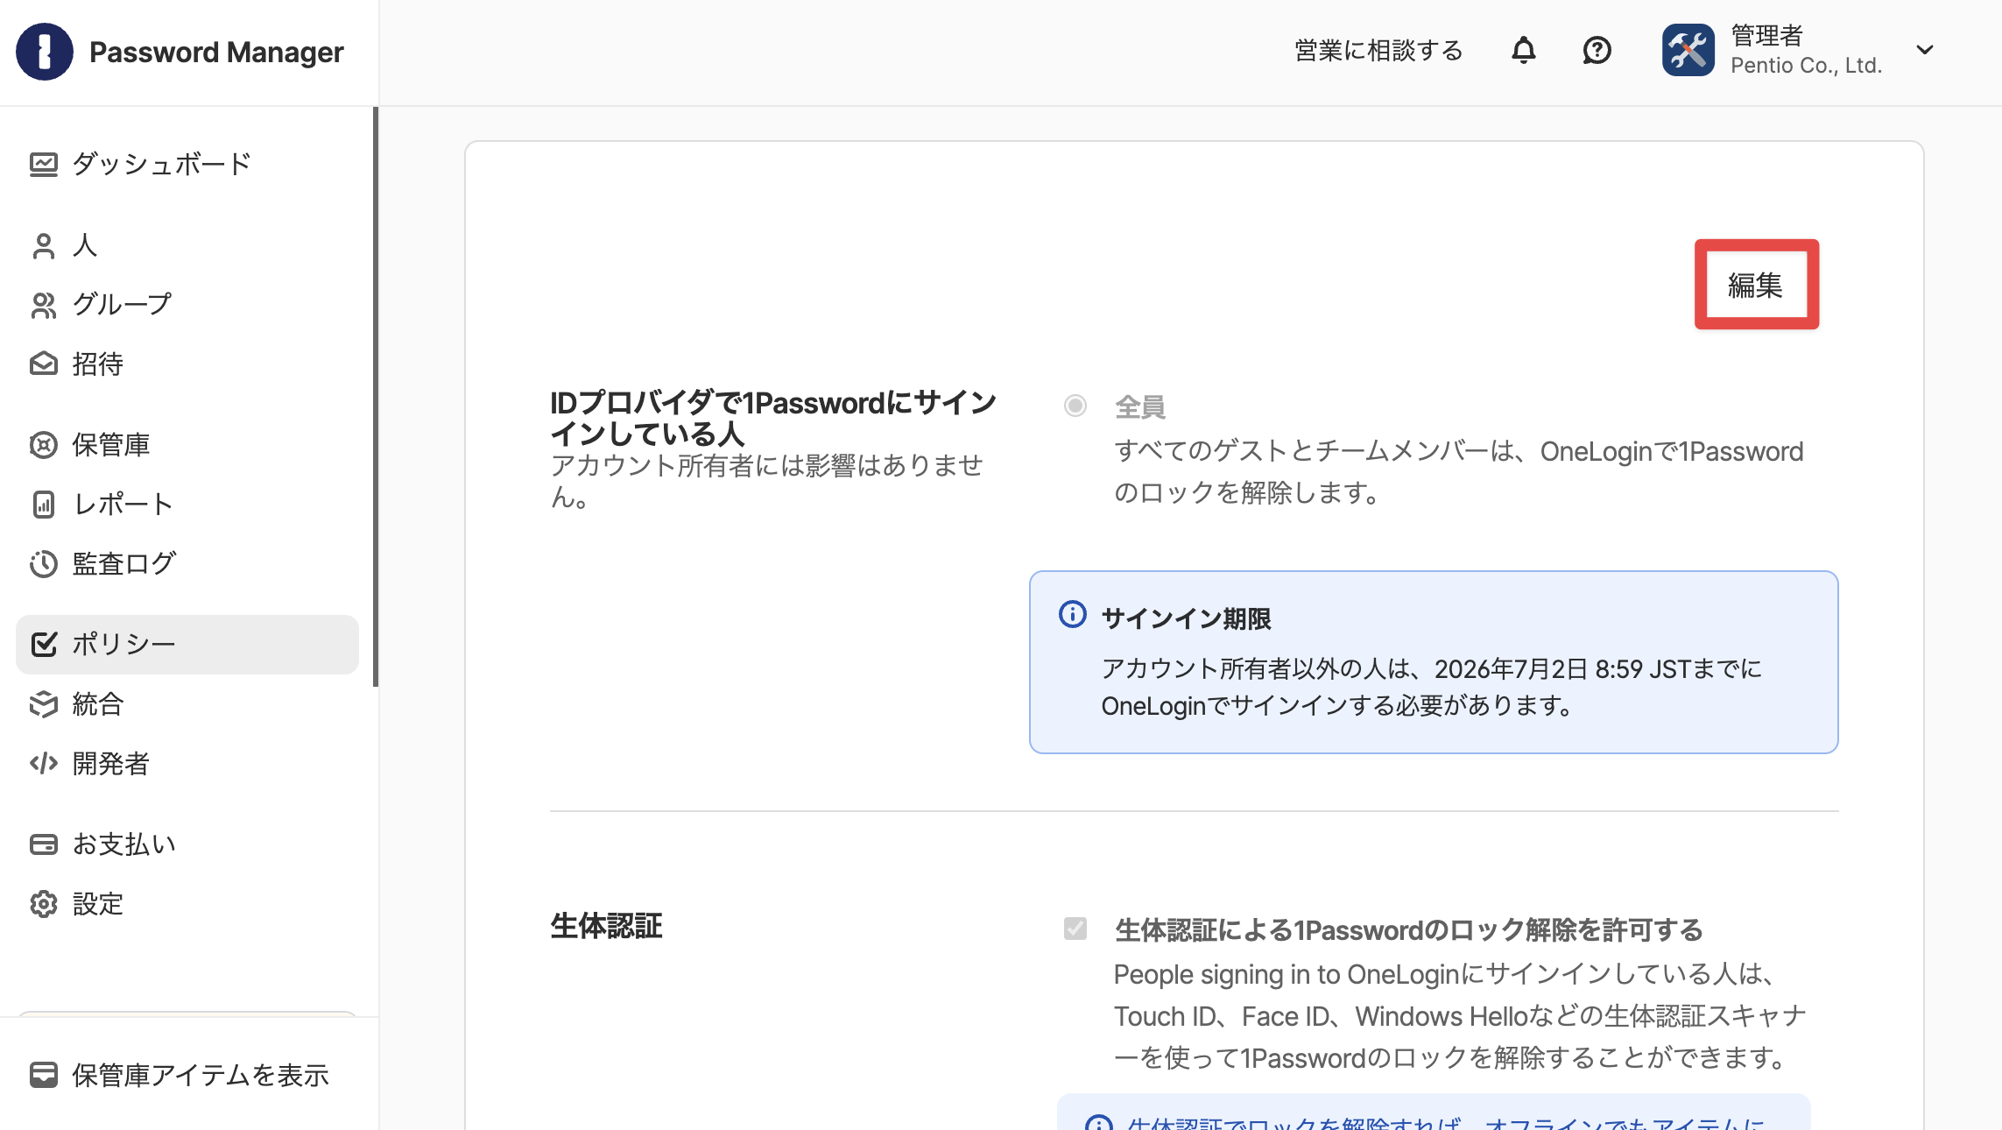Click the 1Password logo icon
This screenshot has width=2002, height=1130.
click(45, 52)
